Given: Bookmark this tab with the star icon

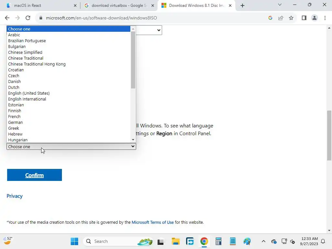Looking at the screenshot, I should (x=291, y=18).
